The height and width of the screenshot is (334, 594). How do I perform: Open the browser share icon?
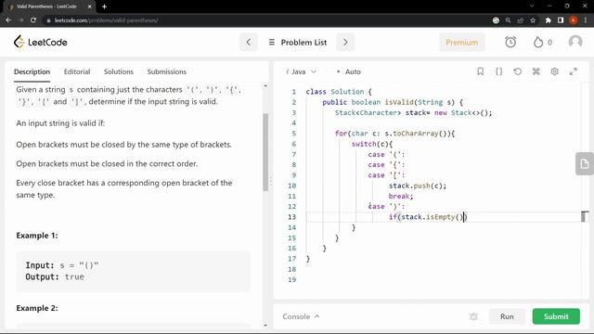tap(520, 20)
